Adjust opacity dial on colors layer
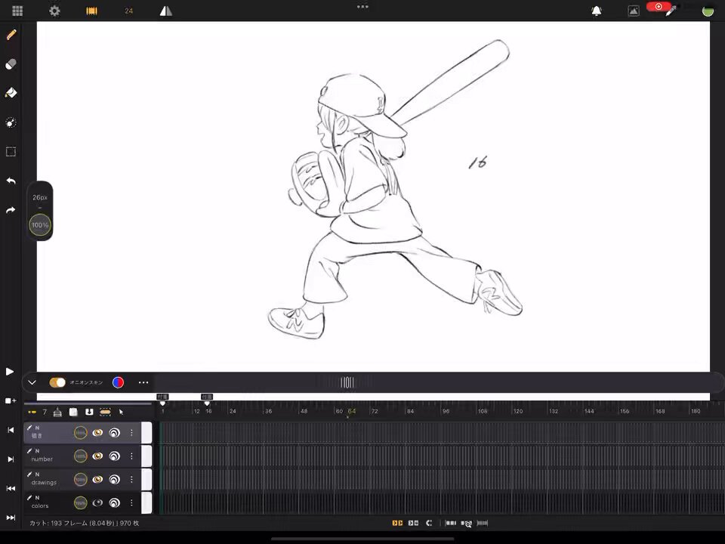 (81, 502)
